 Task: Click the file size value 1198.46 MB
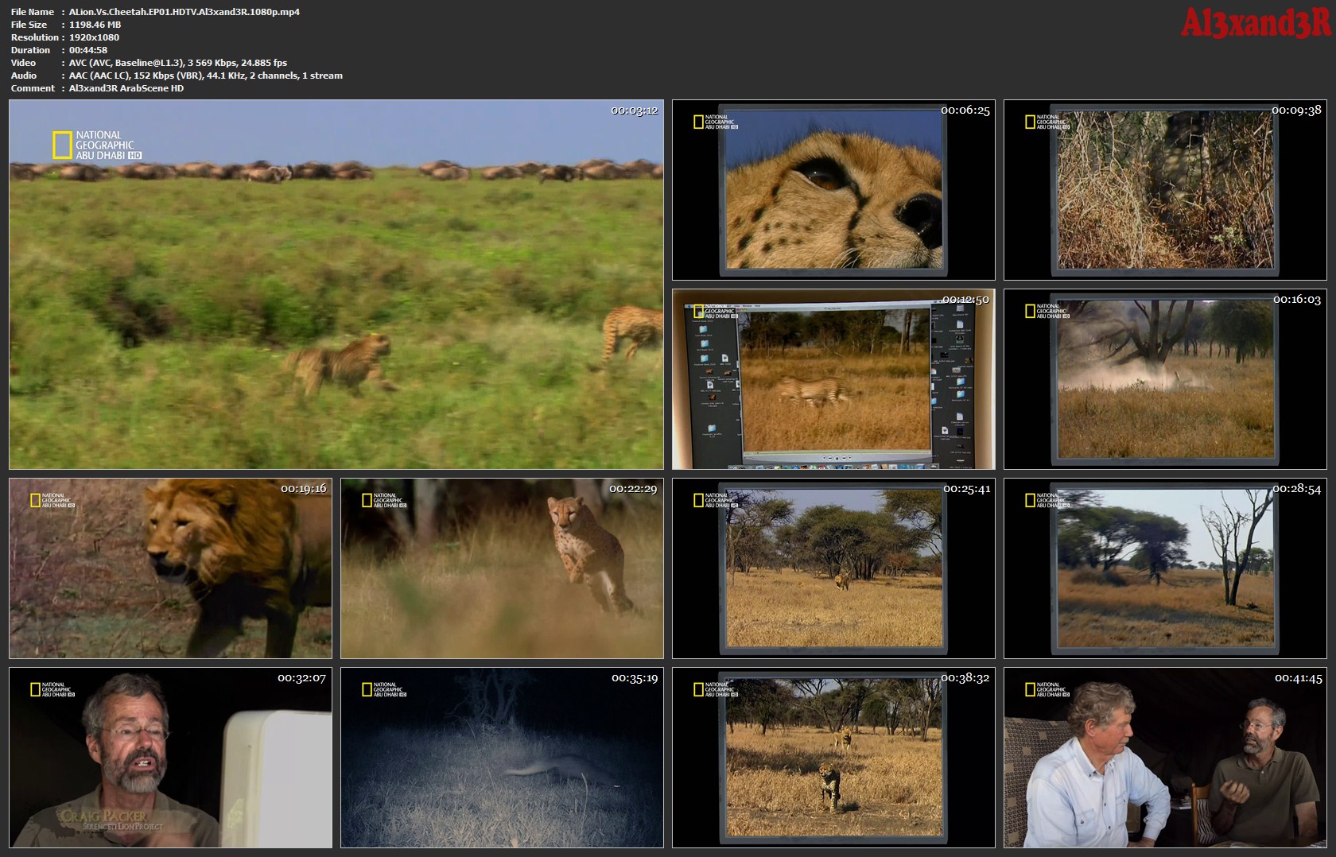(x=95, y=25)
